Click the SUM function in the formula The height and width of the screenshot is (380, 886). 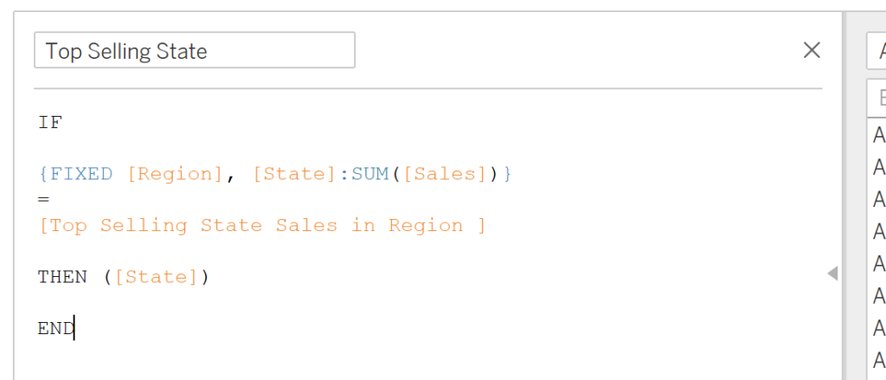click(x=370, y=174)
